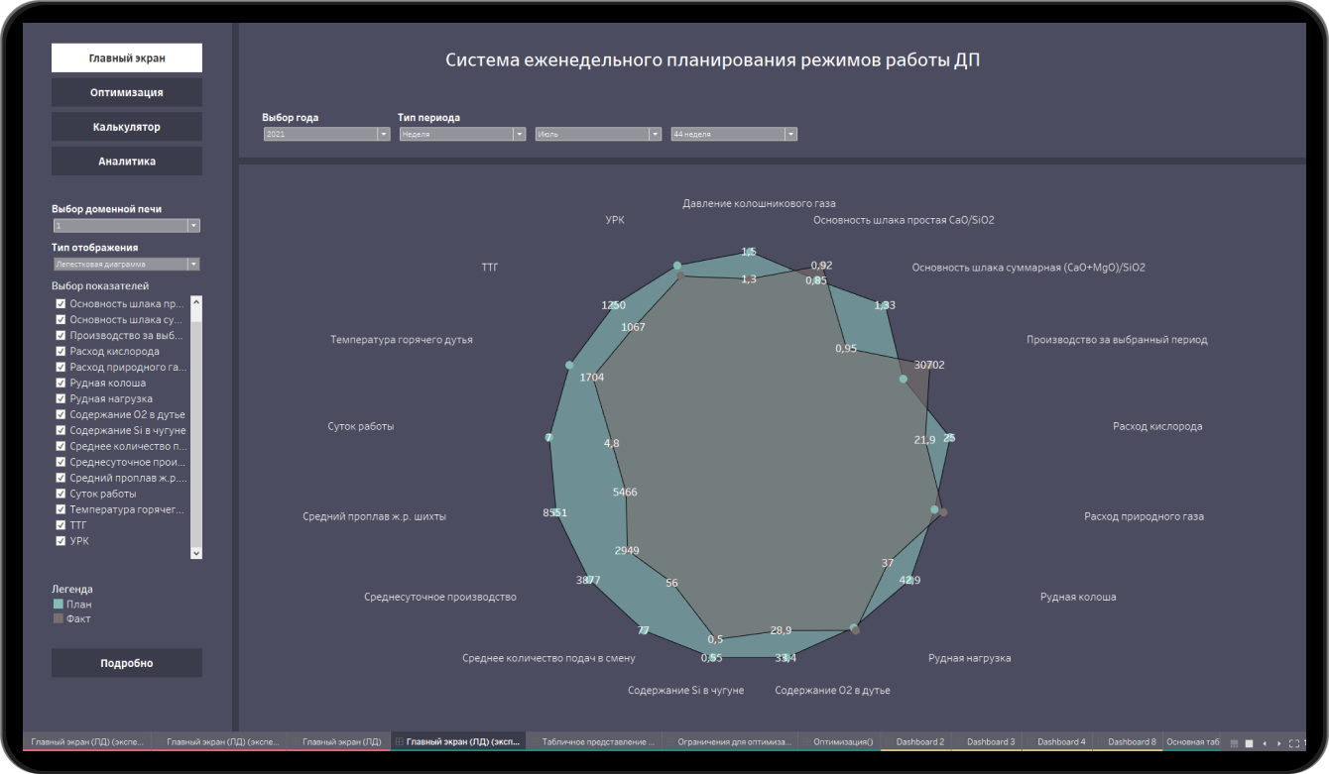Click the fact value '1704' for hot blast temperature
1329x774 pixels.
click(x=592, y=377)
